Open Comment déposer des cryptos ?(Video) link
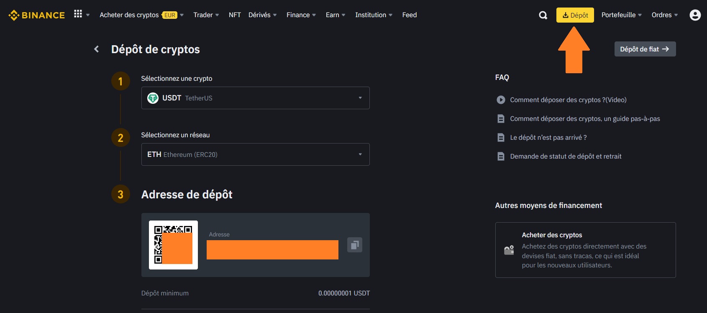 tap(568, 100)
